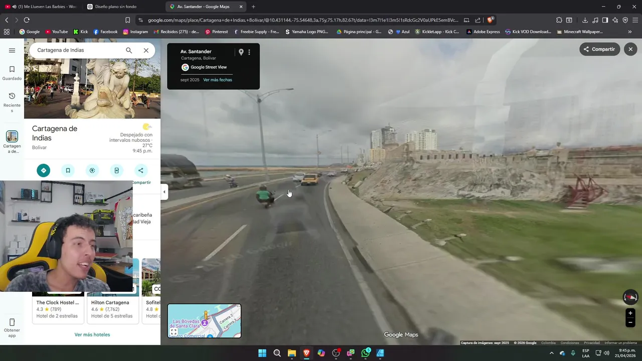The height and width of the screenshot is (361, 642).
Task: Open the browser apps grid icon
Action: [x=7, y=32]
